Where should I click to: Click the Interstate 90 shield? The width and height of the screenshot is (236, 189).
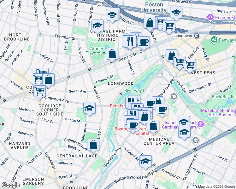click(177, 31)
